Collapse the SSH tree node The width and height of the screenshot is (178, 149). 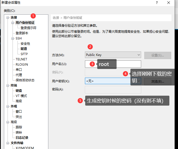(x=13, y=38)
